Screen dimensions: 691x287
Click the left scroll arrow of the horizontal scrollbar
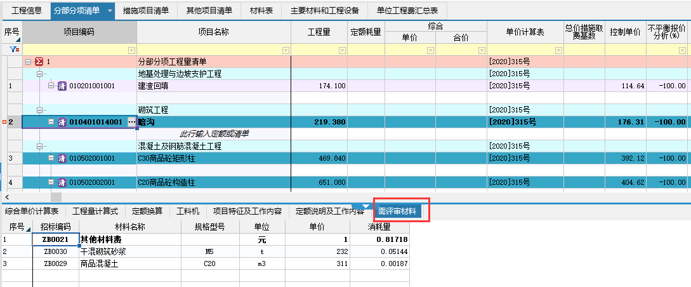click(6, 197)
